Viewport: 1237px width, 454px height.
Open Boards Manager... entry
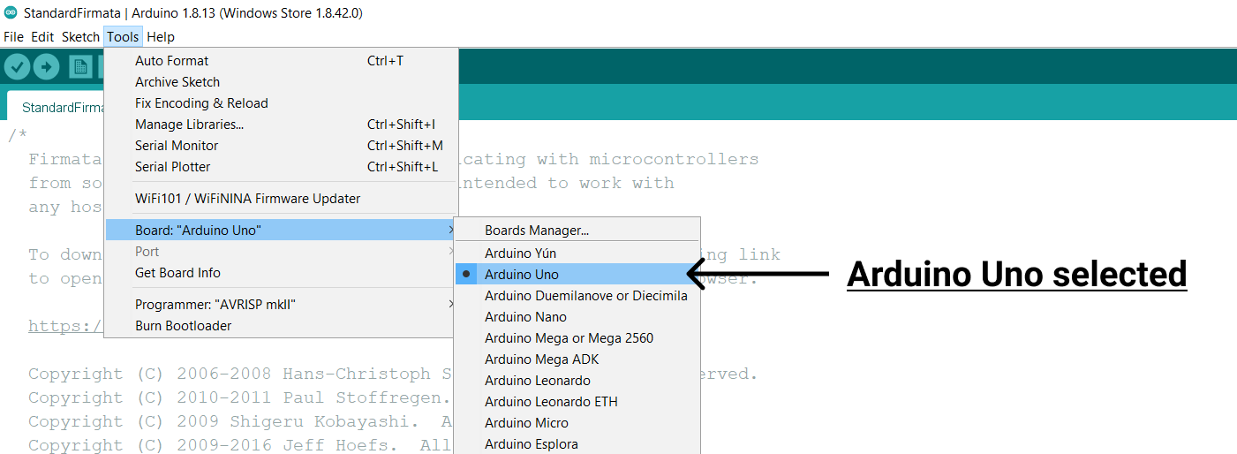537,231
